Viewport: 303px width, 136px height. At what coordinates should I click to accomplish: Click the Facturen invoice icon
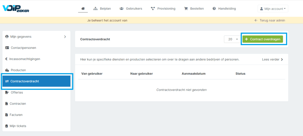7,115
